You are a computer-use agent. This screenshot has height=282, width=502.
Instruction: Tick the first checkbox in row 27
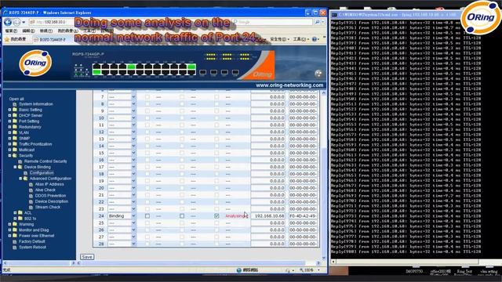point(147,237)
